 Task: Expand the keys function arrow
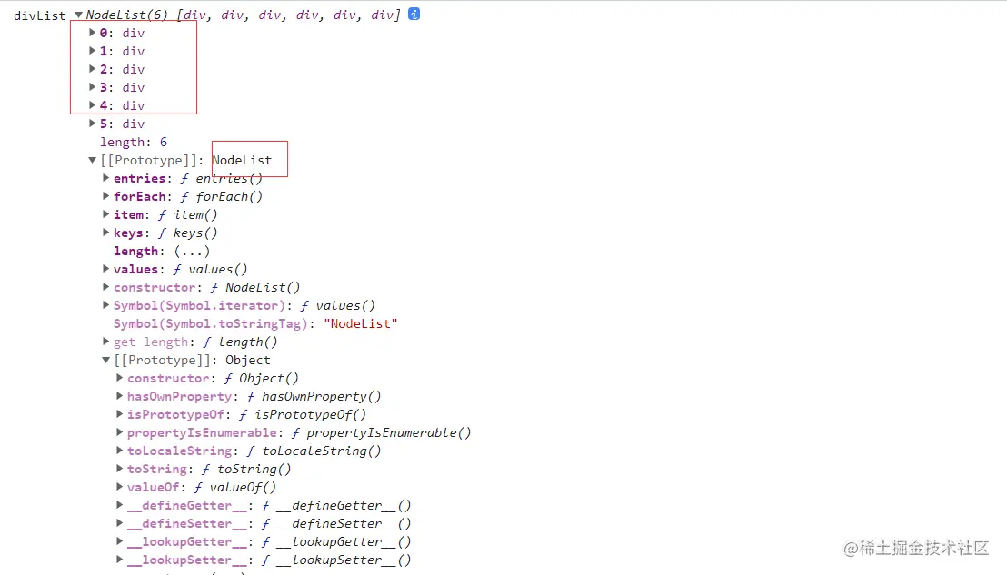[106, 233]
